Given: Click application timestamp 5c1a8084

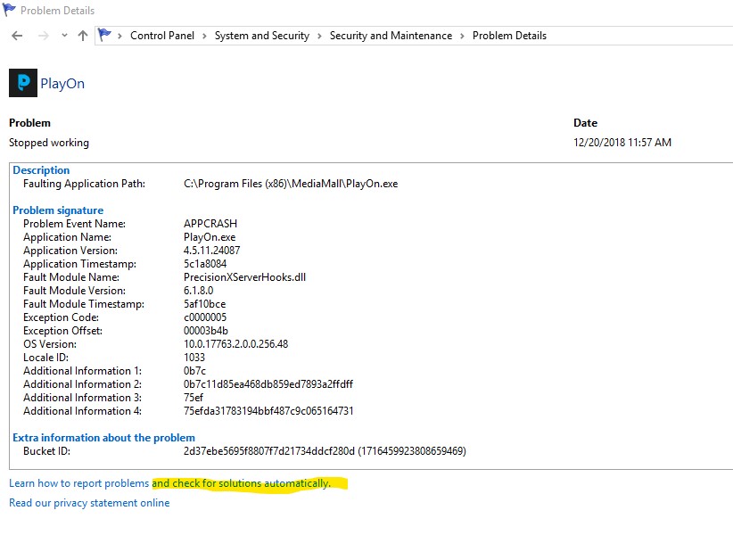Looking at the screenshot, I should [205, 264].
